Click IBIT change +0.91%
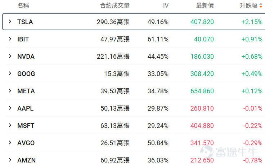Viewport: 265px width, 165px height. click(252, 39)
